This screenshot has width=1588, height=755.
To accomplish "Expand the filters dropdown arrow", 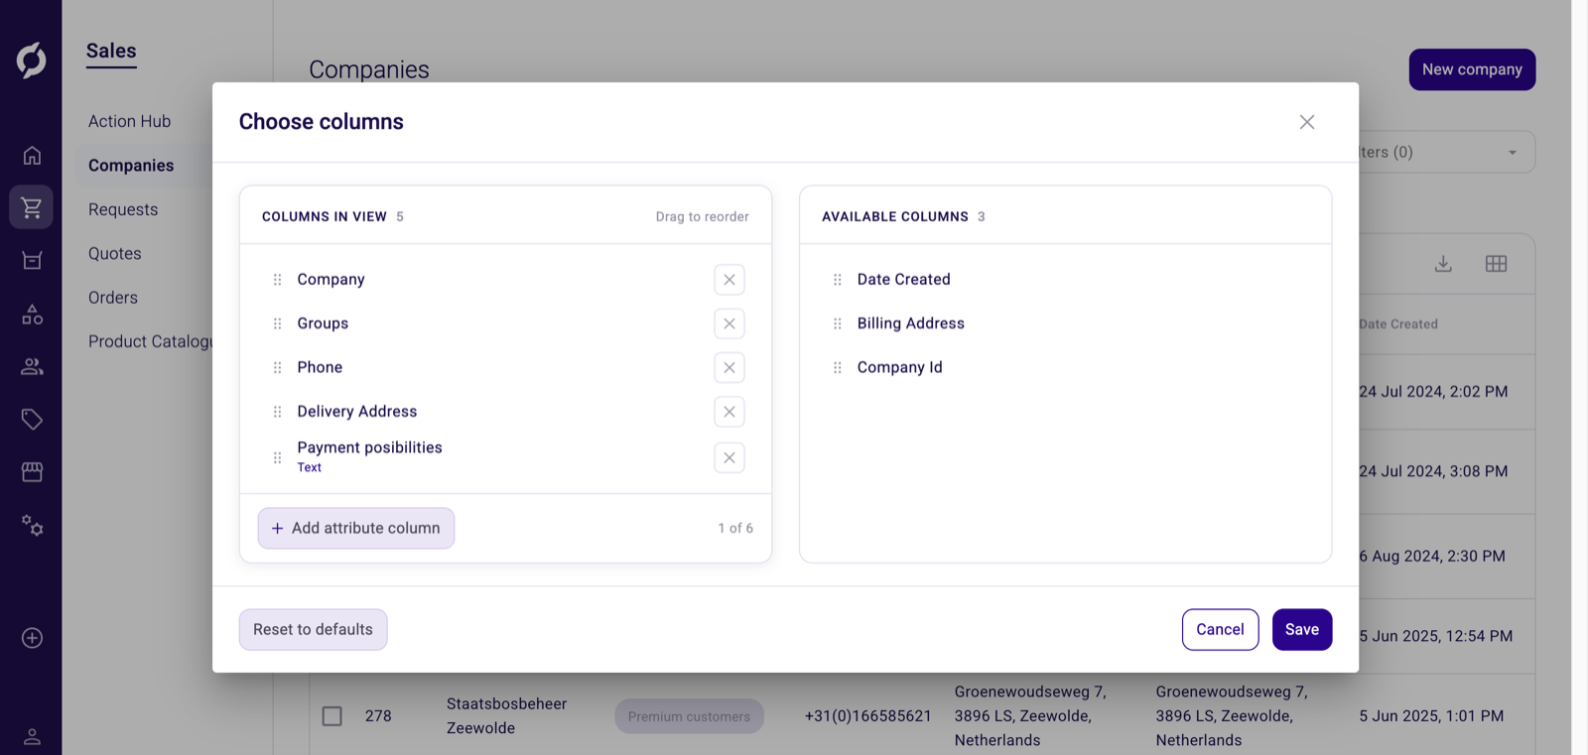I will coord(1513,153).
